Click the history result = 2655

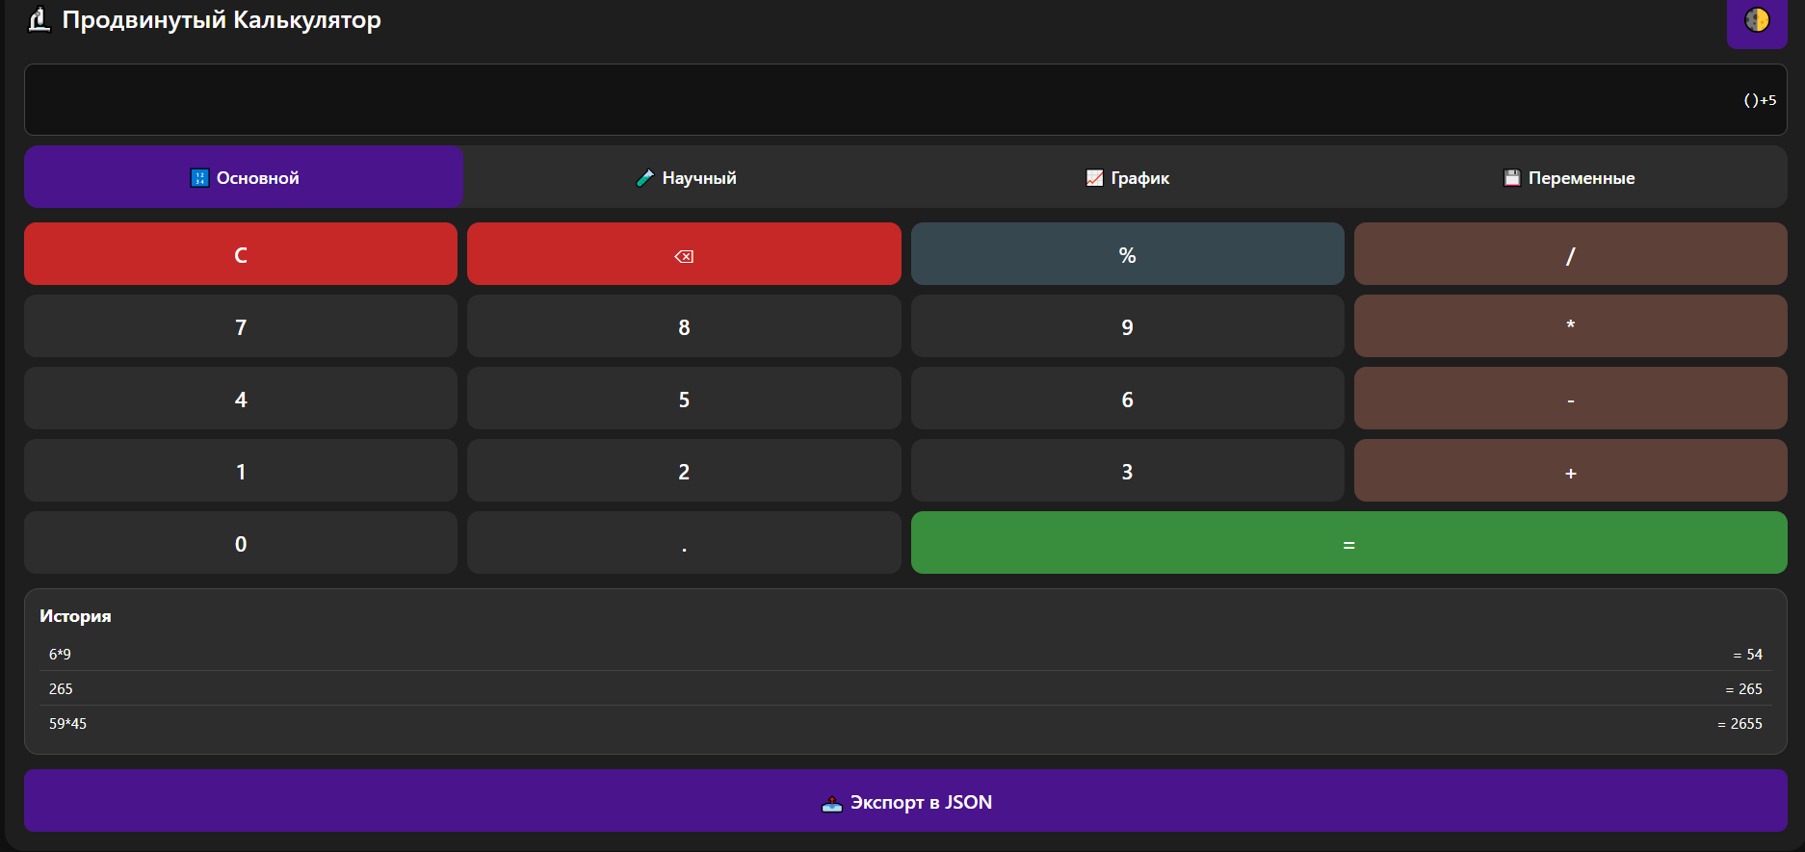pos(1740,724)
